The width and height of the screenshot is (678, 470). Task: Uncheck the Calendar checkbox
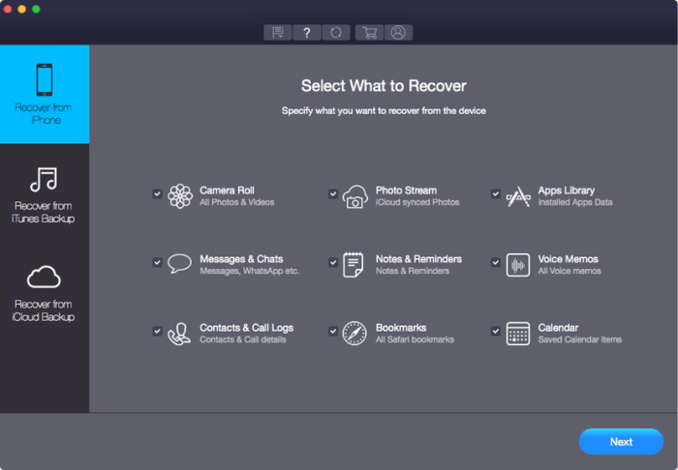[x=496, y=331]
